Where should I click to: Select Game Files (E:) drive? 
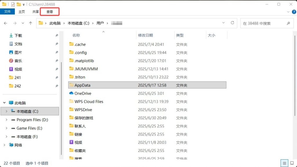(29, 128)
